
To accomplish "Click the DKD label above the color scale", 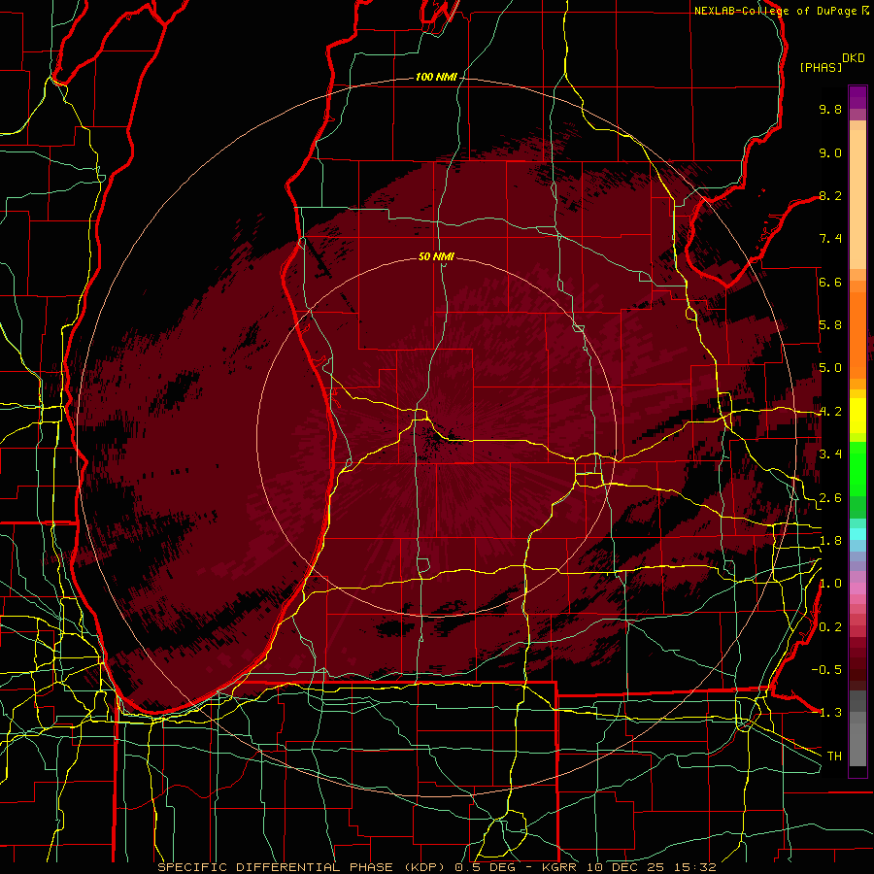I will [x=854, y=58].
